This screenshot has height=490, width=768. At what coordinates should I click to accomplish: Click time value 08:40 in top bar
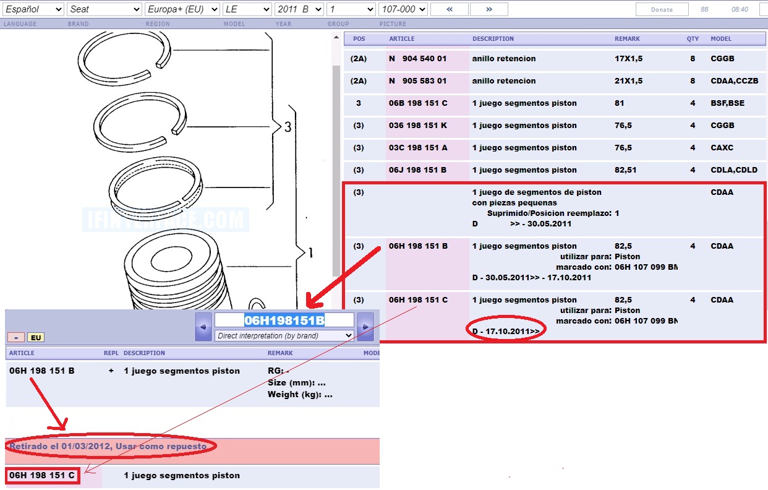[x=740, y=9]
